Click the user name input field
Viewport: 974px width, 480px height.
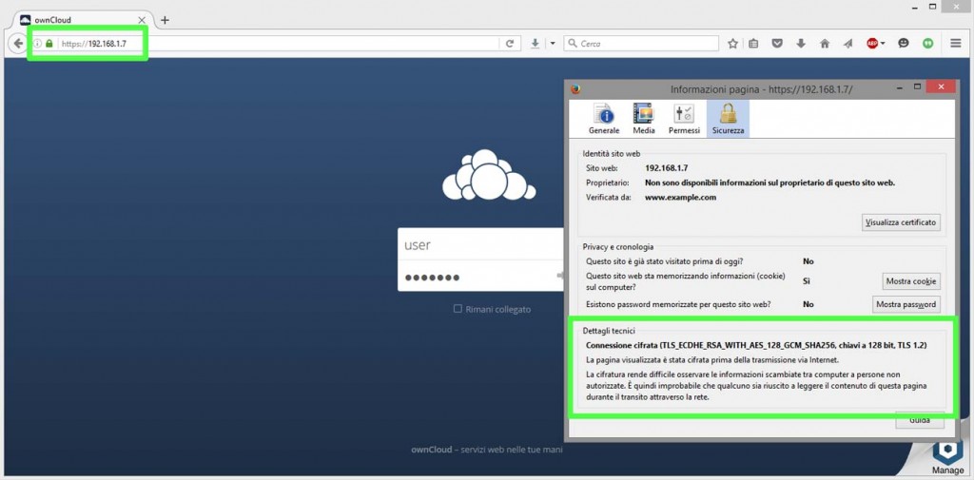point(480,244)
